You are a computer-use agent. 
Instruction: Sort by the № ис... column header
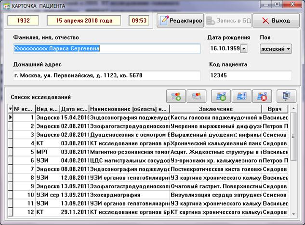[x=24, y=109]
